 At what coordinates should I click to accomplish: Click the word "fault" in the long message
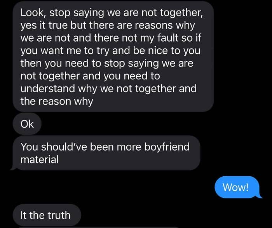(168, 38)
